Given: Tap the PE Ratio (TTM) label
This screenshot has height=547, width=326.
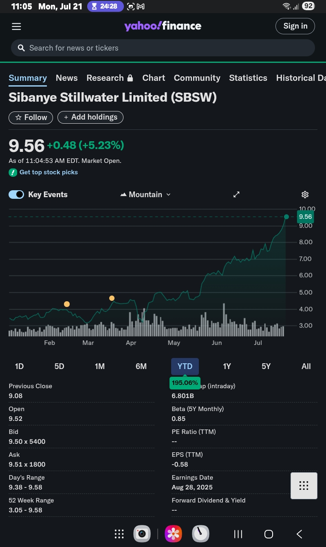Looking at the screenshot, I should [x=194, y=432].
